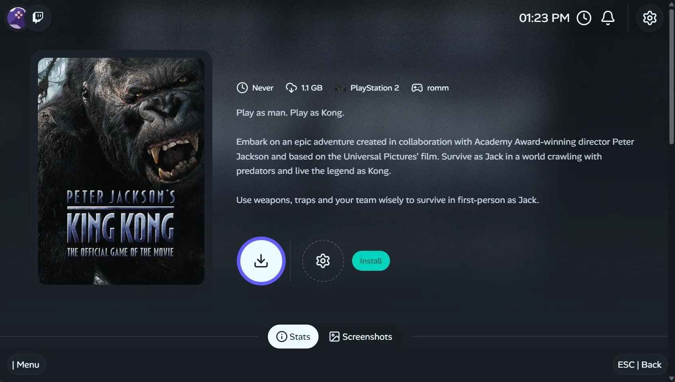
Task: Click the 01:23 PM time display
Action: (544, 18)
